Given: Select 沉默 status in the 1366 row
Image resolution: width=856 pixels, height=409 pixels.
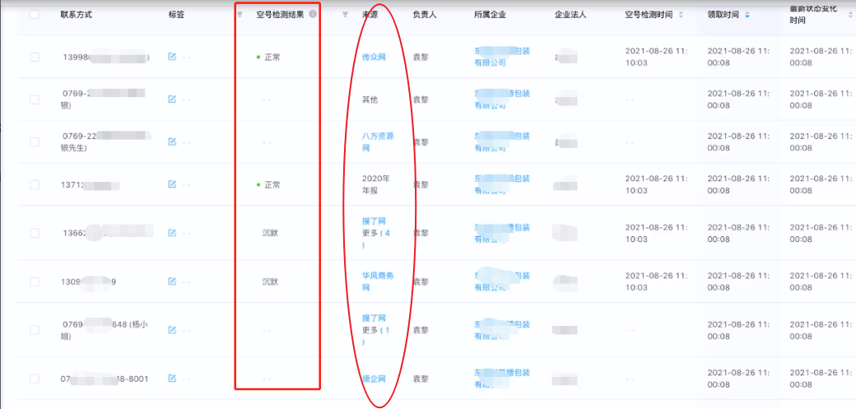Looking at the screenshot, I should (270, 233).
